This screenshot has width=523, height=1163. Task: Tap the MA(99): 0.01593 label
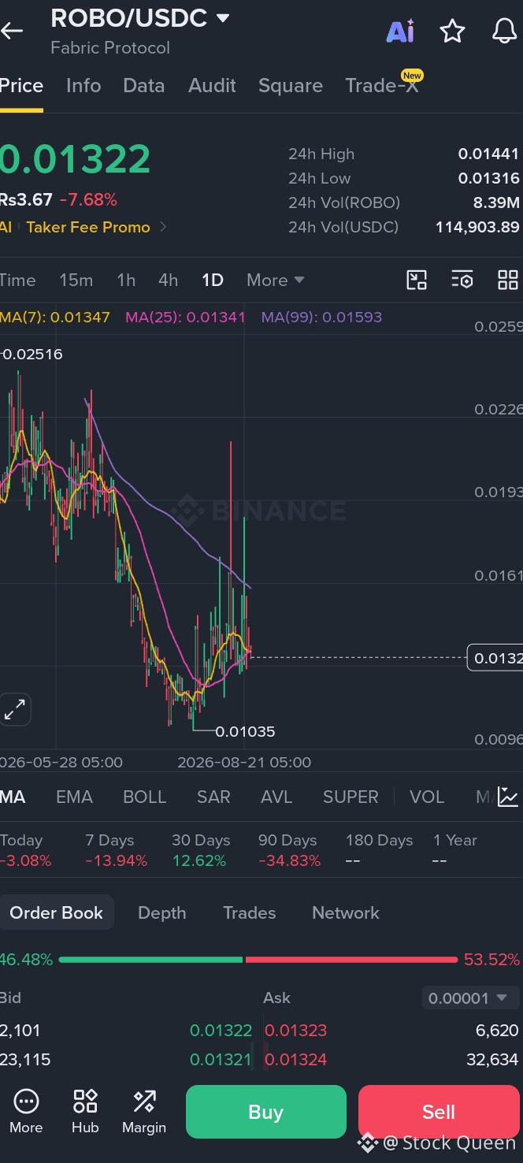pyautogui.click(x=321, y=318)
